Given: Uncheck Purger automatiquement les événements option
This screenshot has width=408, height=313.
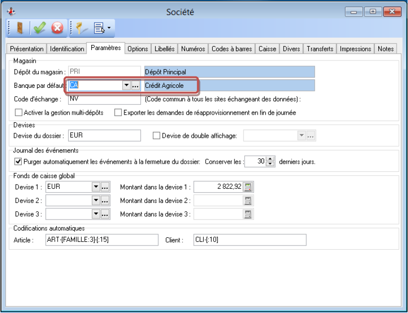Looking at the screenshot, I should tap(18, 161).
